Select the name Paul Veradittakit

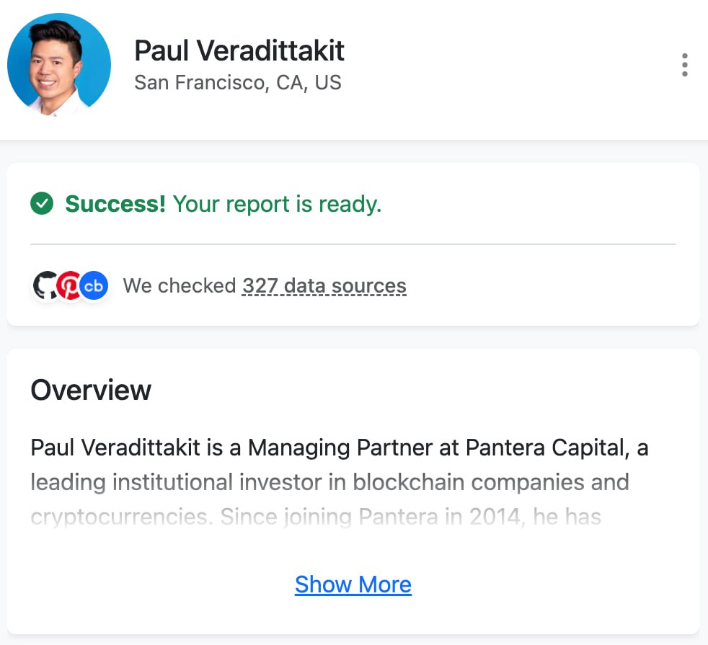(x=239, y=50)
